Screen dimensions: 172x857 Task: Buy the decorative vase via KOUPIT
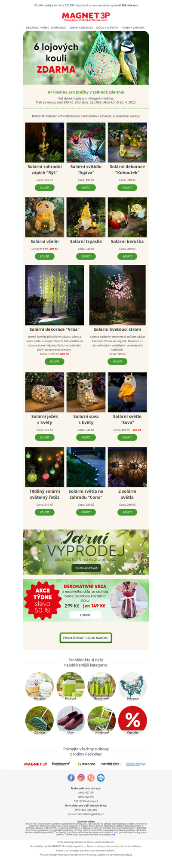point(85,615)
